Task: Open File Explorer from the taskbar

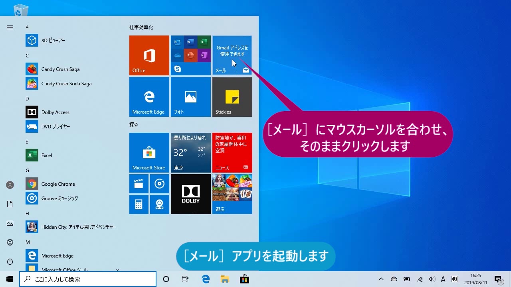Action: (x=225, y=279)
